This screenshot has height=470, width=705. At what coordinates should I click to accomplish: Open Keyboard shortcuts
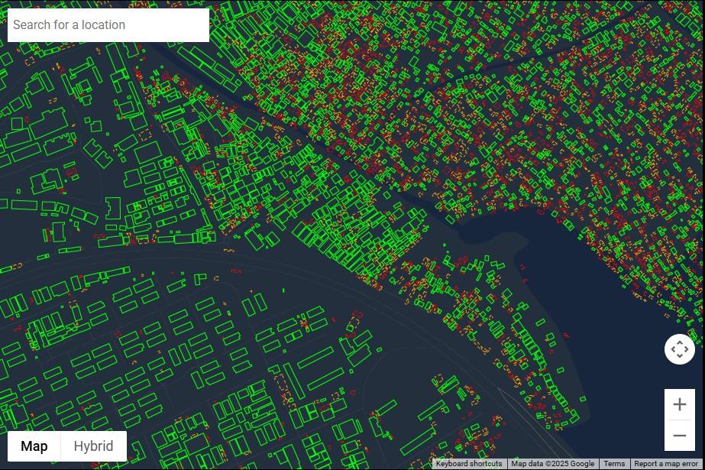[x=469, y=464]
